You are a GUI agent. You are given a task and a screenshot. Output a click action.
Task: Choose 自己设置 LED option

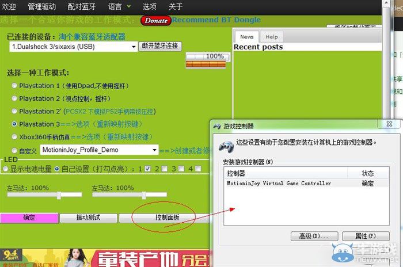coord(57,169)
